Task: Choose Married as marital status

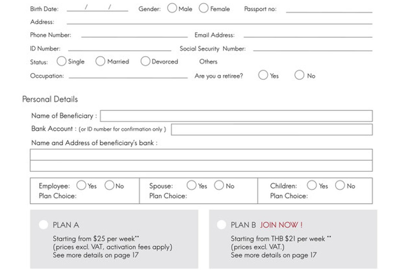Action: pos(100,61)
